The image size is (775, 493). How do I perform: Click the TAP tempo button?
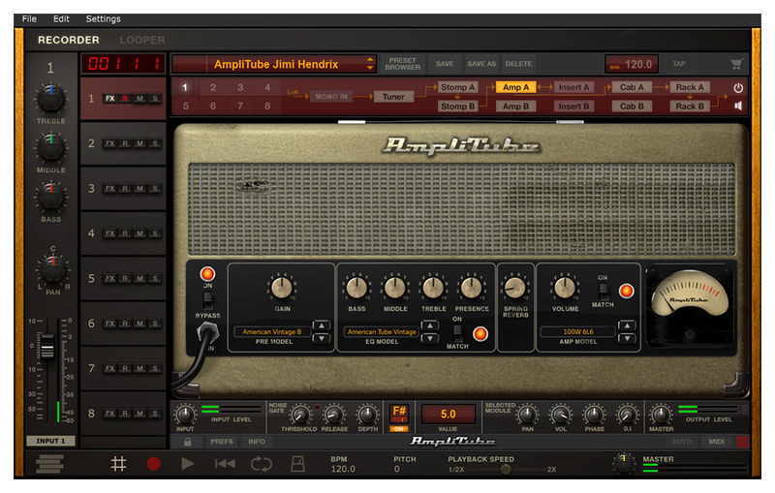(x=679, y=64)
